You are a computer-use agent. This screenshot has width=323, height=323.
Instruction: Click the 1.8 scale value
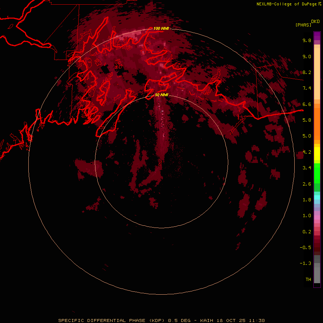(x=307, y=200)
